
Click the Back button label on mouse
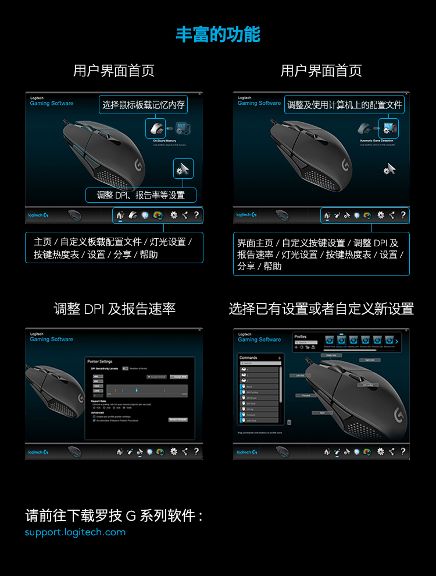point(322,412)
